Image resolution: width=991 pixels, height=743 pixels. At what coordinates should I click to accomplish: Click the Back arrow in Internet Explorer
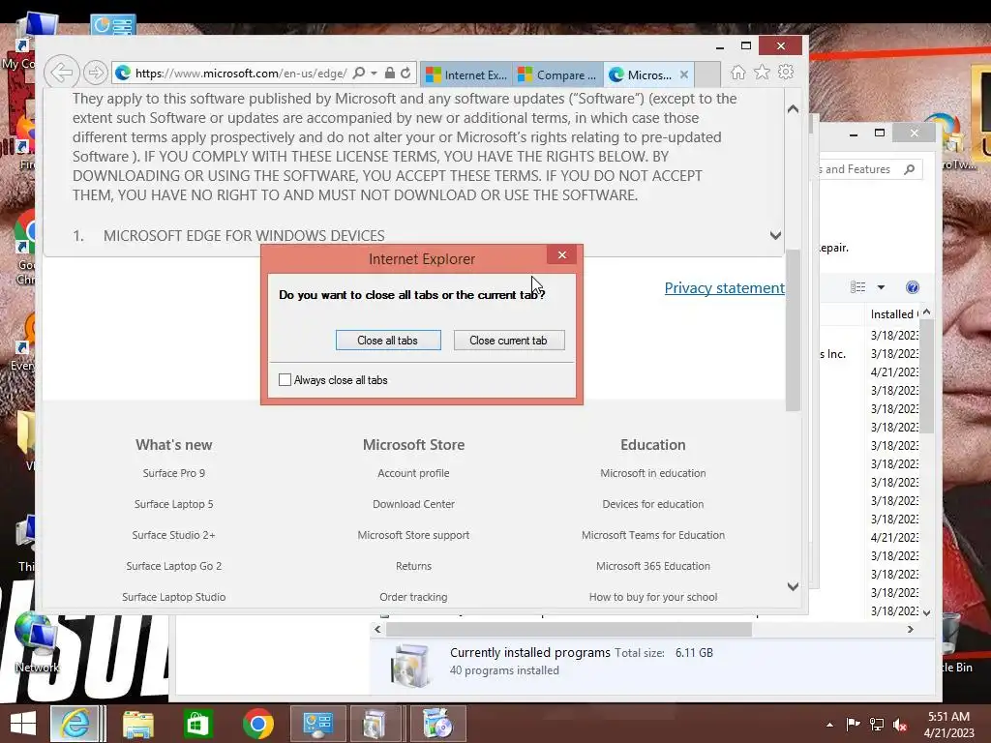coord(61,73)
